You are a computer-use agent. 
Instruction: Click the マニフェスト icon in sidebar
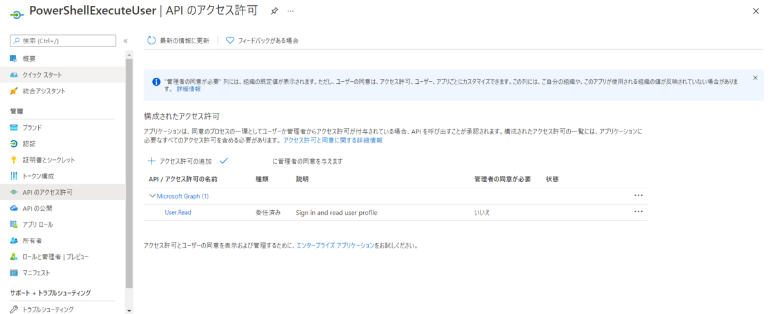(14, 273)
